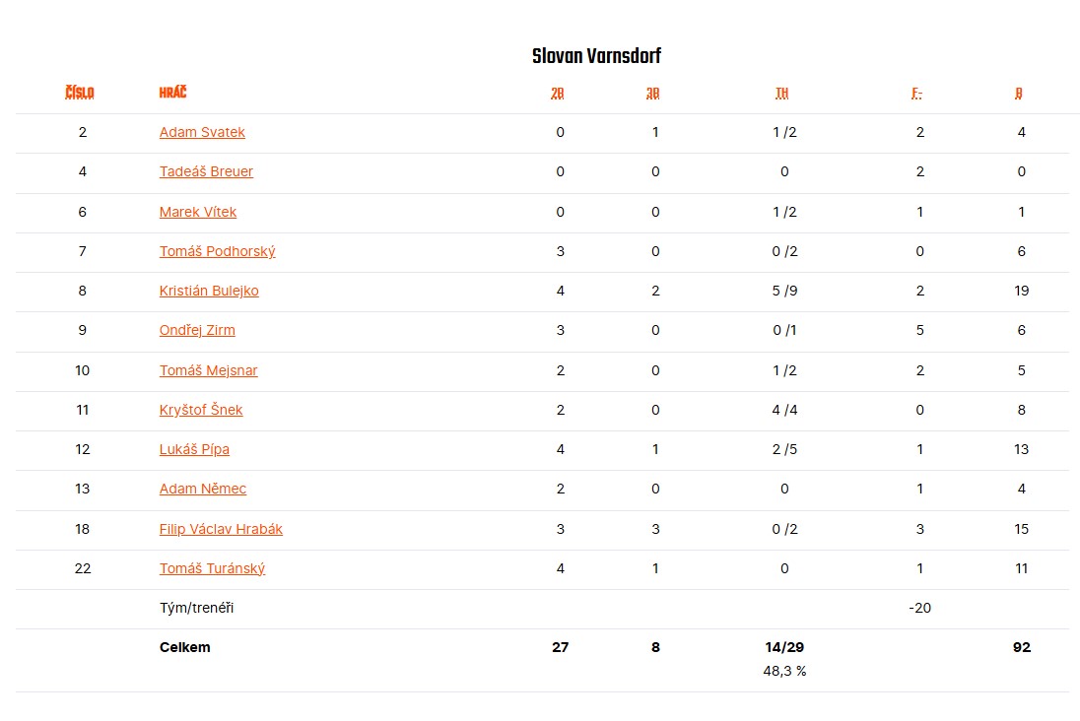Click the B points column header
Viewport: 1080px width, 721px height.
point(1019,93)
